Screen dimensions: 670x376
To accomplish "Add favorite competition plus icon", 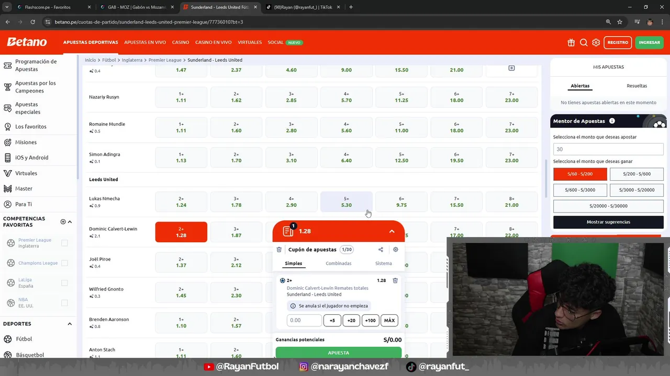I will point(63,221).
